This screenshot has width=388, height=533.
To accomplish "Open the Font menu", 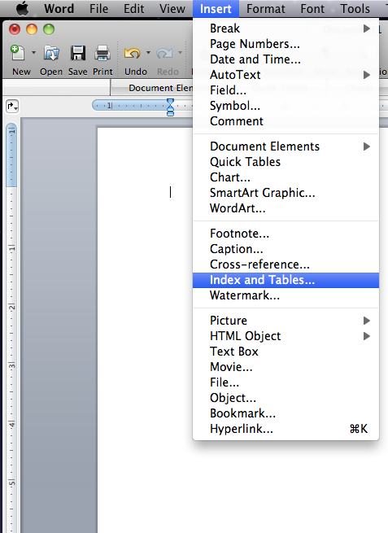I will (312, 8).
